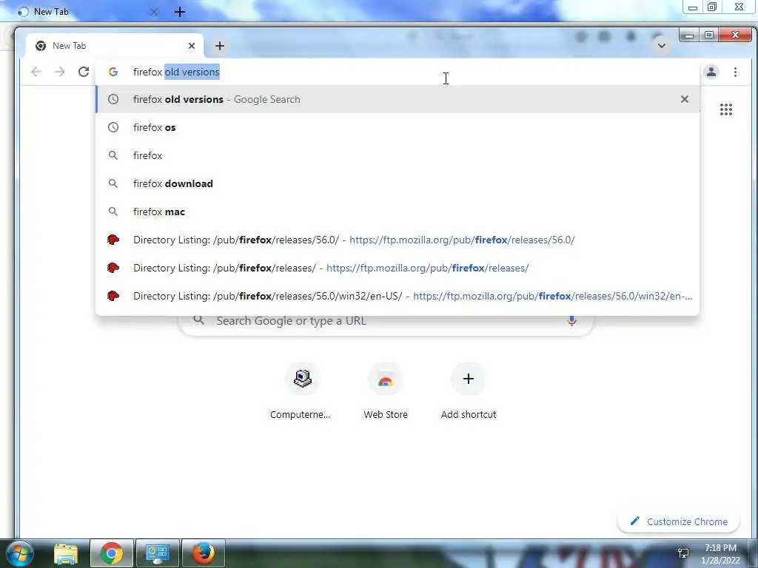Image resolution: width=758 pixels, height=568 pixels.
Task: Click the Add shortcut plus button
Action: click(468, 379)
